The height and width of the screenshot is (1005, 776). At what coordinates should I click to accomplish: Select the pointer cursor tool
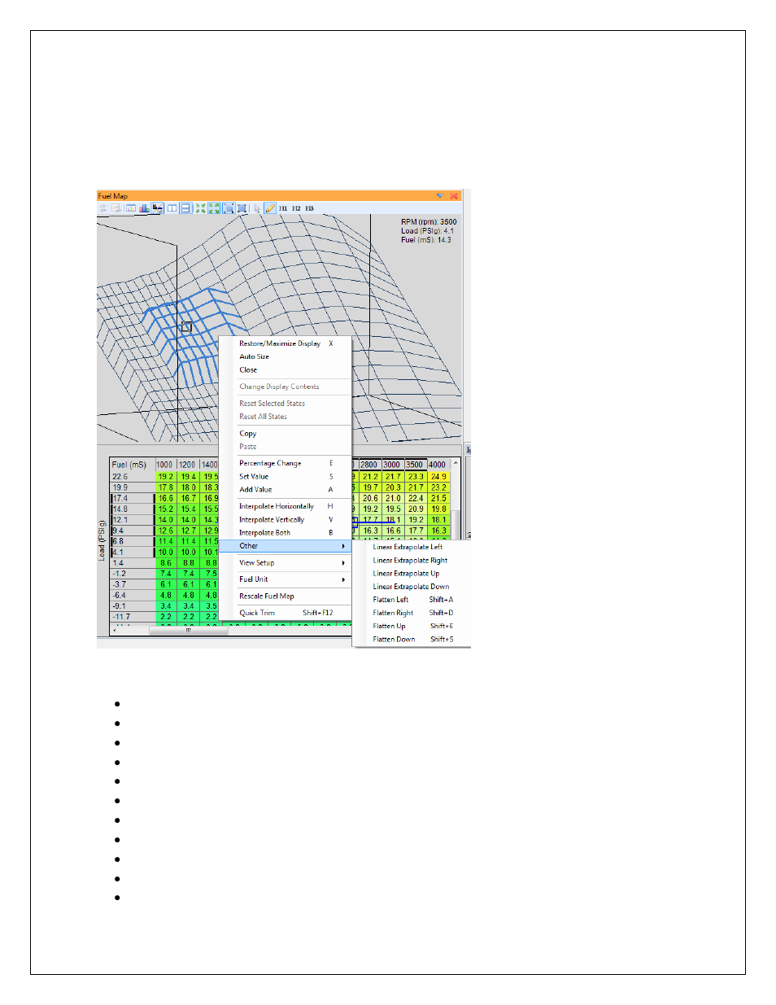coord(257,208)
